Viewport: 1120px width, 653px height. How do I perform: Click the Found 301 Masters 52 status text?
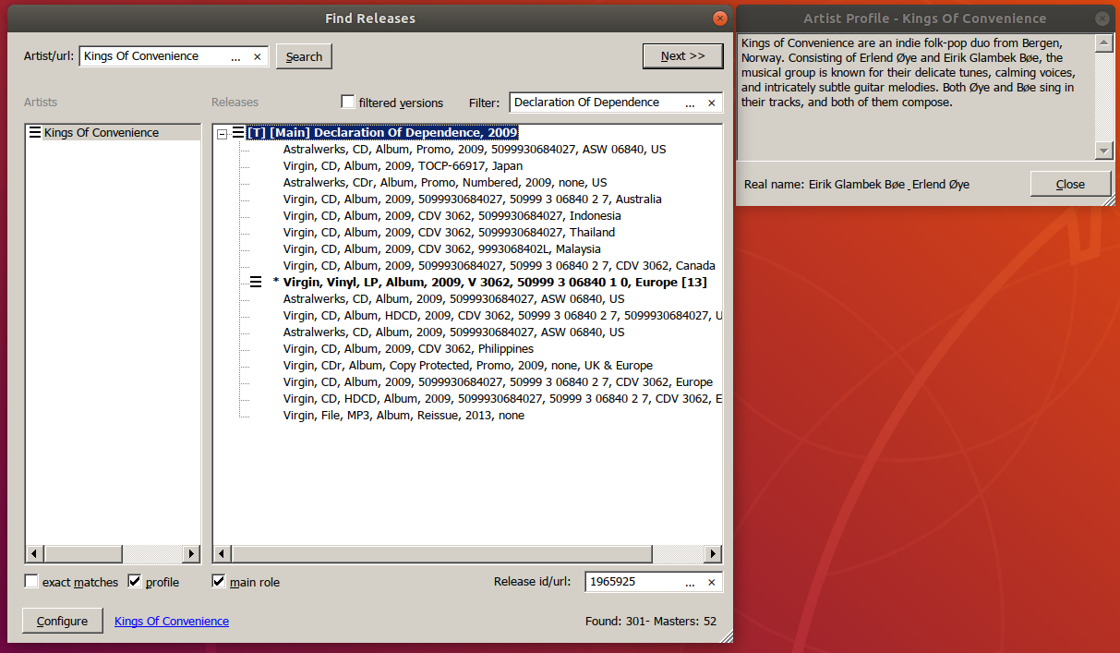[651, 622]
